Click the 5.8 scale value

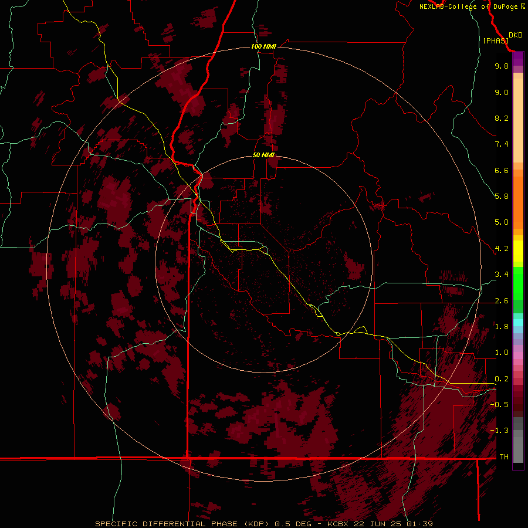tap(502, 197)
